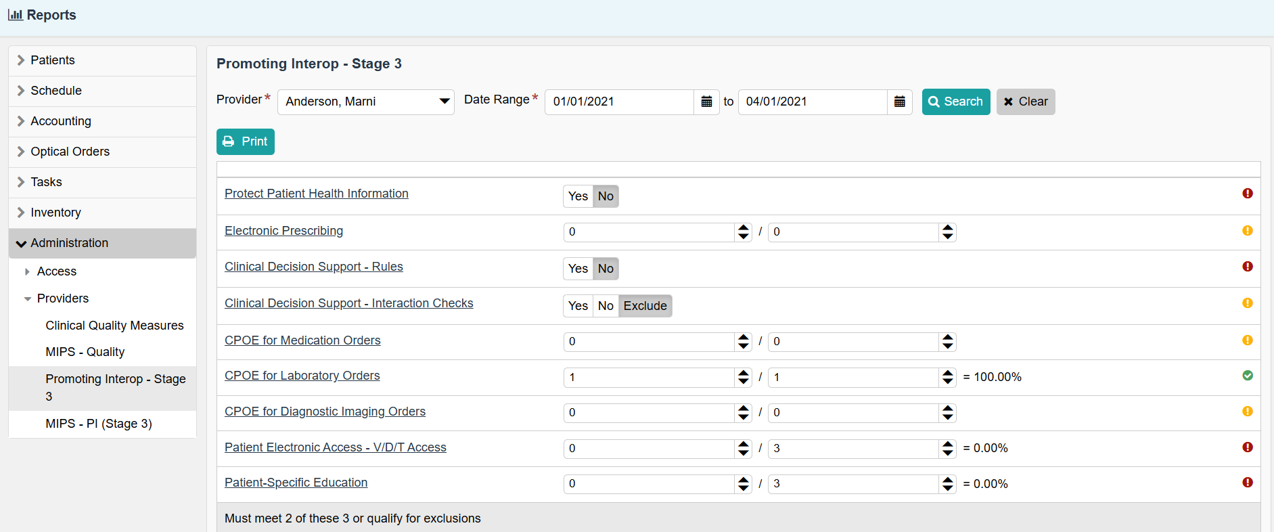Click the start date input field
1274x532 pixels.
618,102
